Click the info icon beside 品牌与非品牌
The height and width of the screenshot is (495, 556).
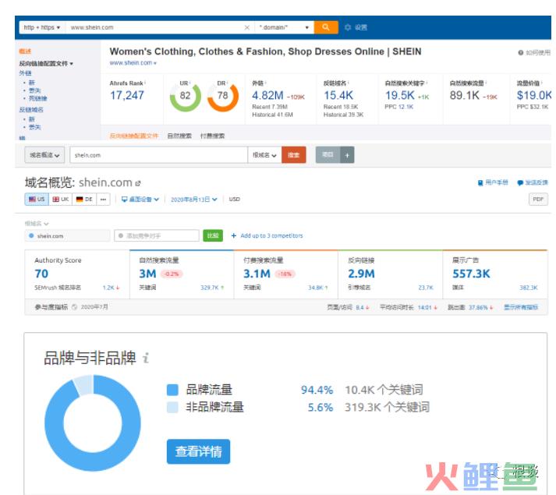tap(146, 358)
